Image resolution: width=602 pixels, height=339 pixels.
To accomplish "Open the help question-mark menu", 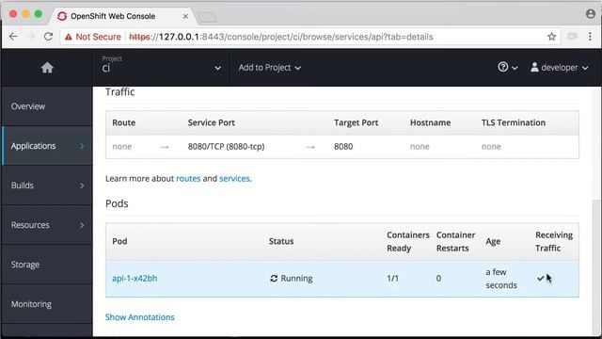I will pyautogui.click(x=508, y=67).
